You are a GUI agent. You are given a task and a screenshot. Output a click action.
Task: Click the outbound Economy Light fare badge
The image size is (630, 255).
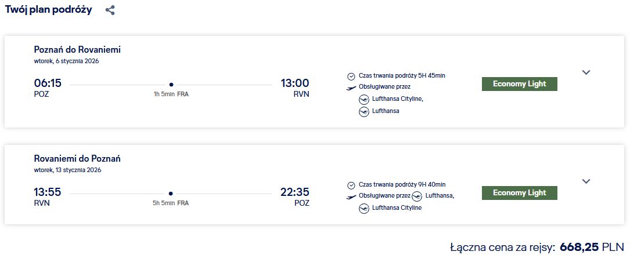tap(520, 84)
